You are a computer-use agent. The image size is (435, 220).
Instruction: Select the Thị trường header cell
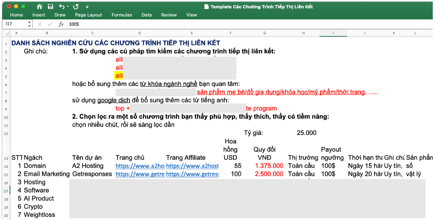(303, 158)
